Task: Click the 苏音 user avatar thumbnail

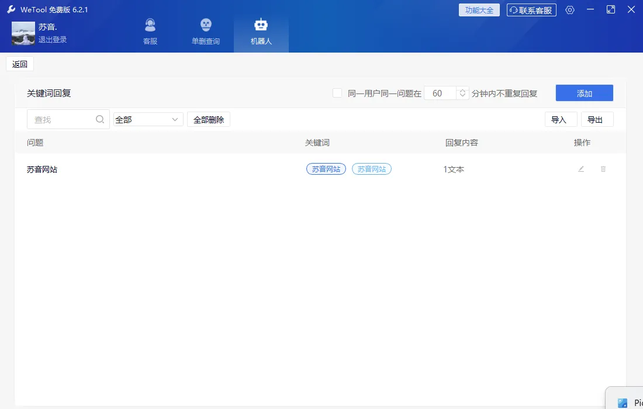Action: [x=23, y=33]
